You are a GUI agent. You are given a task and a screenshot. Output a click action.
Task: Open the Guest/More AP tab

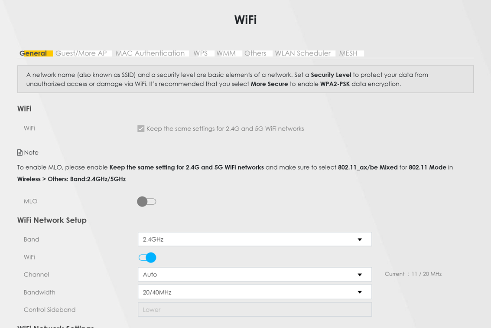[x=81, y=53]
